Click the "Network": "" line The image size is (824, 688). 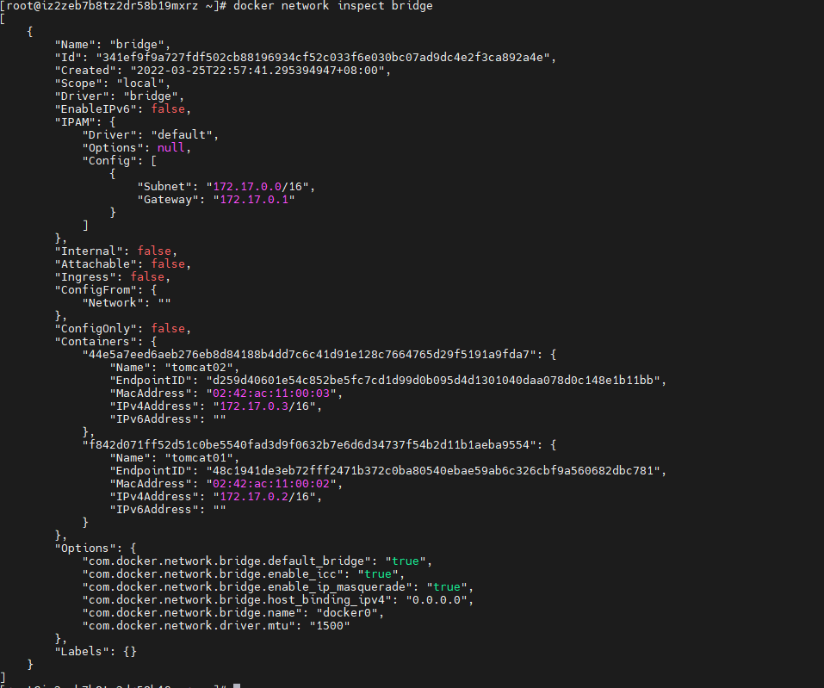(126, 303)
